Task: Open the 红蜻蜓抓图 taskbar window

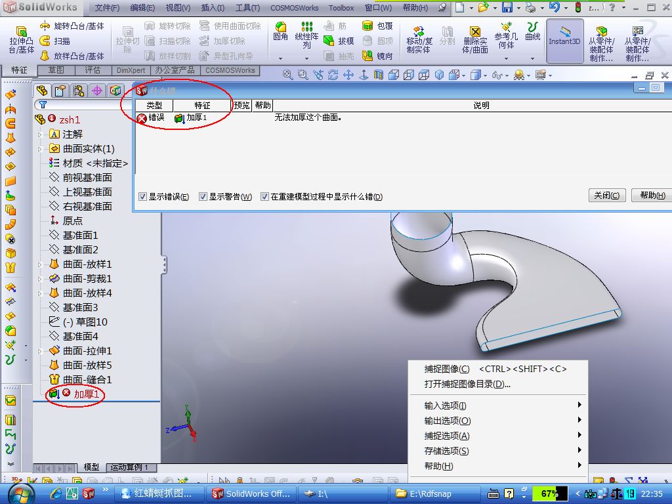Action: (x=158, y=493)
